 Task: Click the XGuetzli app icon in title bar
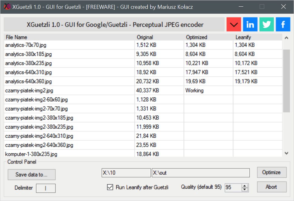click(7, 7)
